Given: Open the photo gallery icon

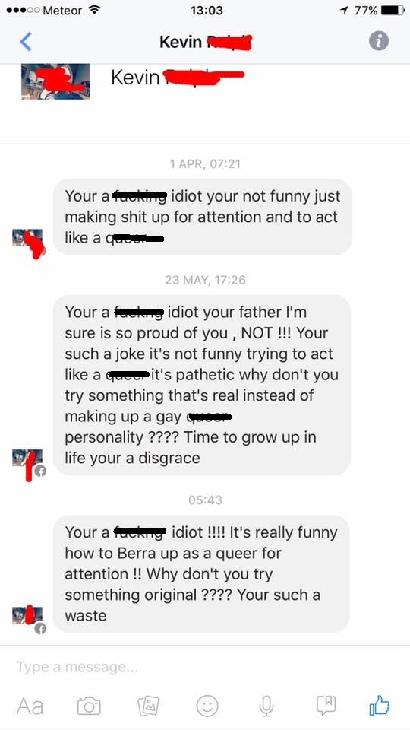Looking at the screenshot, I should coord(148,706).
